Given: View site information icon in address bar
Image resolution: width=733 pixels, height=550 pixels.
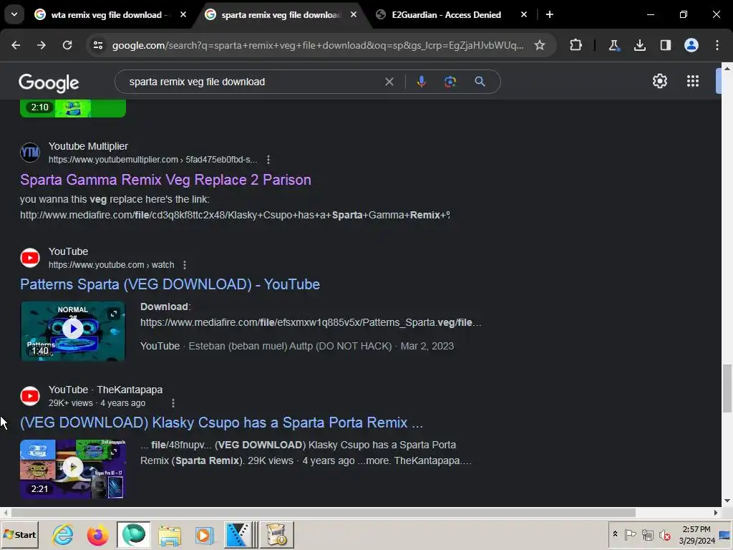Looking at the screenshot, I should (x=98, y=45).
